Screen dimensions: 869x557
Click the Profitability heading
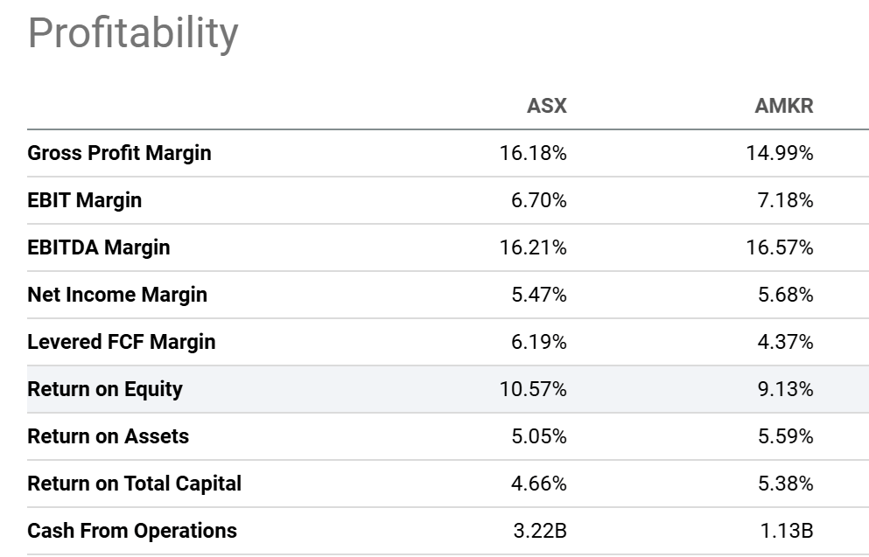pos(133,33)
